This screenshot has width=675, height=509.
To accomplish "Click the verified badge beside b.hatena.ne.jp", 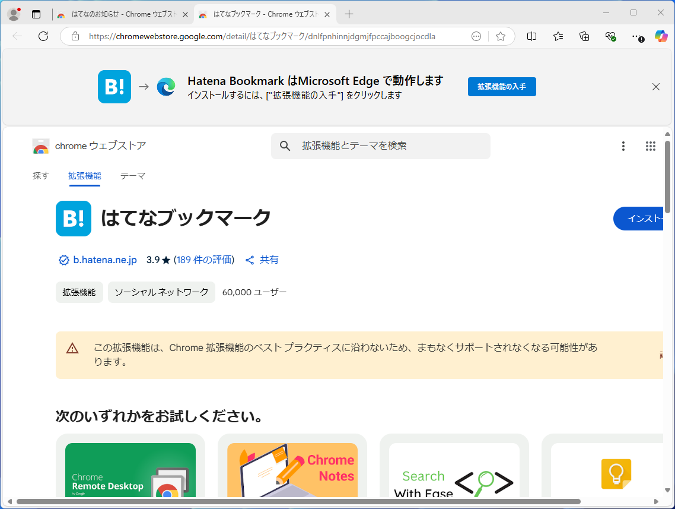I will click(63, 260).
